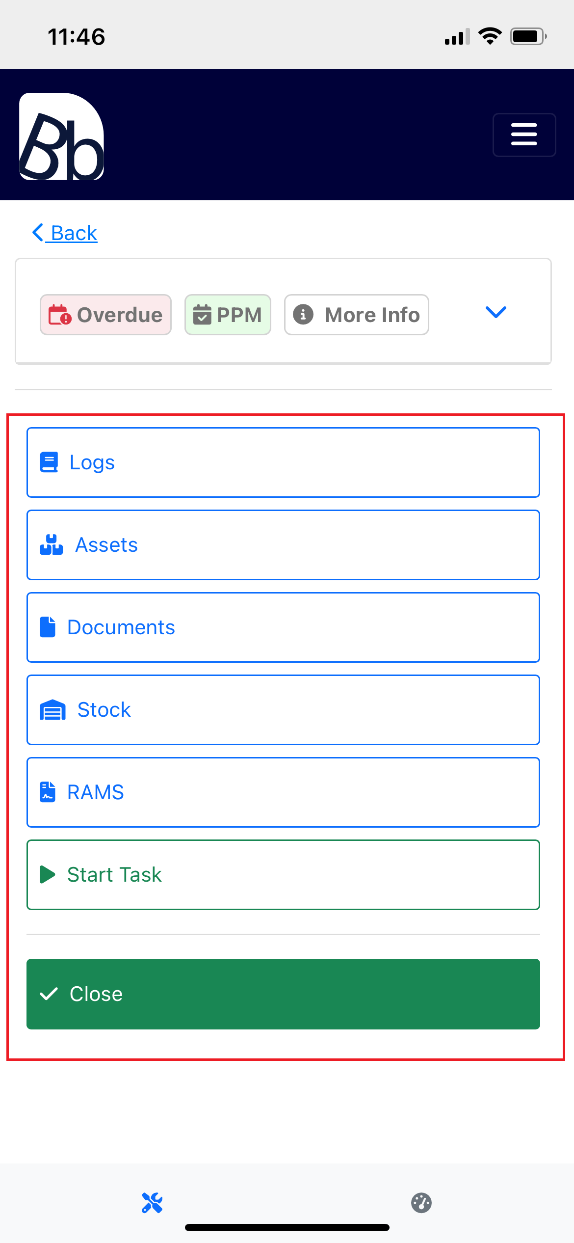
Task: Open the Documents section
Action: pyautogui.click(x=283, y=627)
